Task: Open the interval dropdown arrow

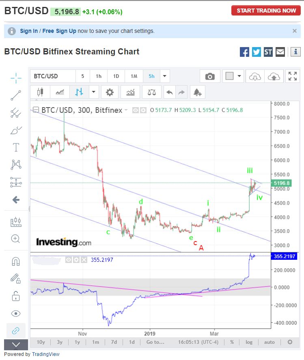Action: pos(165,76)
